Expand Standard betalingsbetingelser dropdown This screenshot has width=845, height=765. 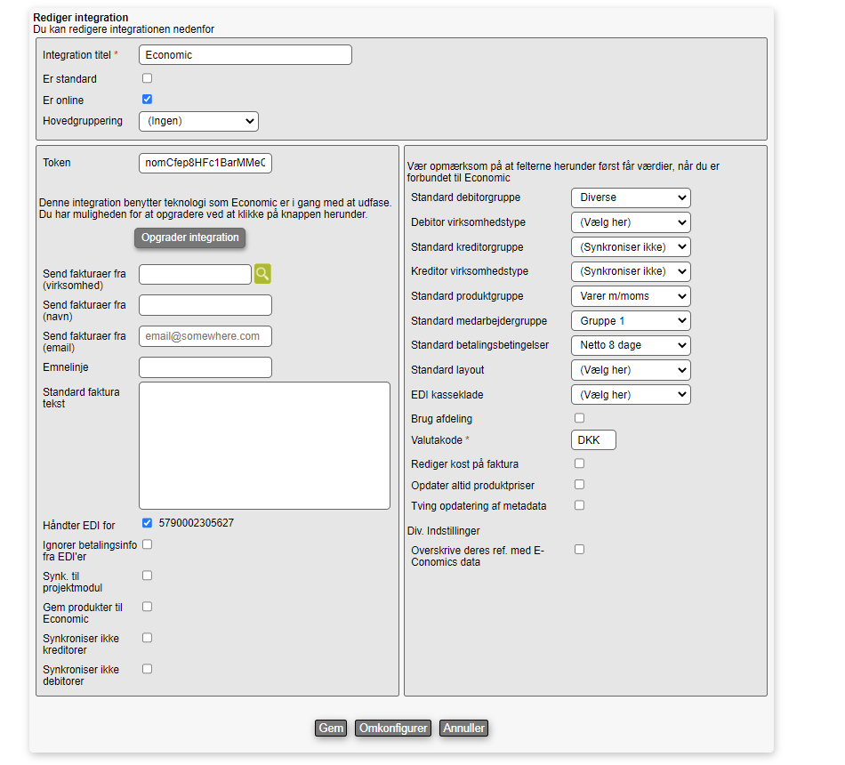[x=630, y=345]
